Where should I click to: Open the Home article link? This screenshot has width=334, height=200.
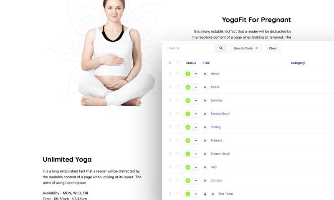[x=215, y=73]
